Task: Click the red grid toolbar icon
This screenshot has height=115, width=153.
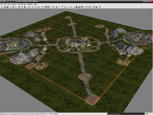Action: pos(82,7)
